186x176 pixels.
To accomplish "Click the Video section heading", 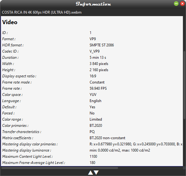I will click(x=10, y=22).
